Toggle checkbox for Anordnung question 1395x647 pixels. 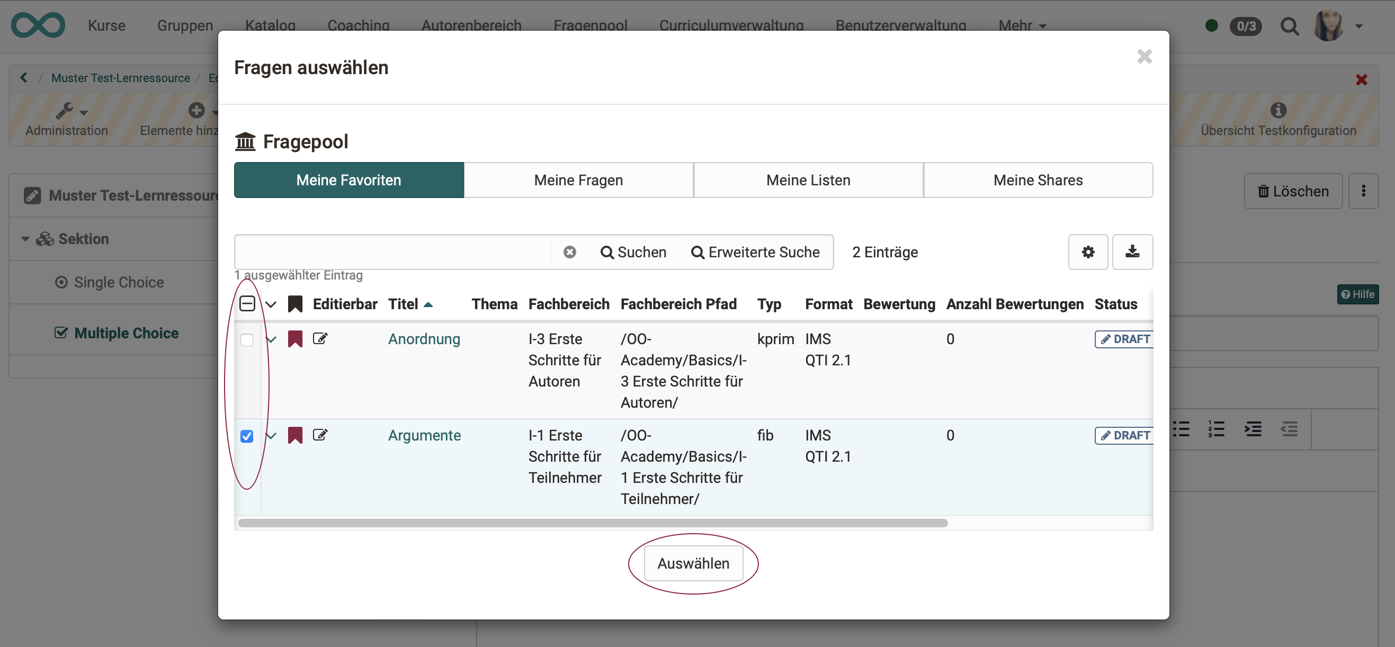tap(246, 339)
